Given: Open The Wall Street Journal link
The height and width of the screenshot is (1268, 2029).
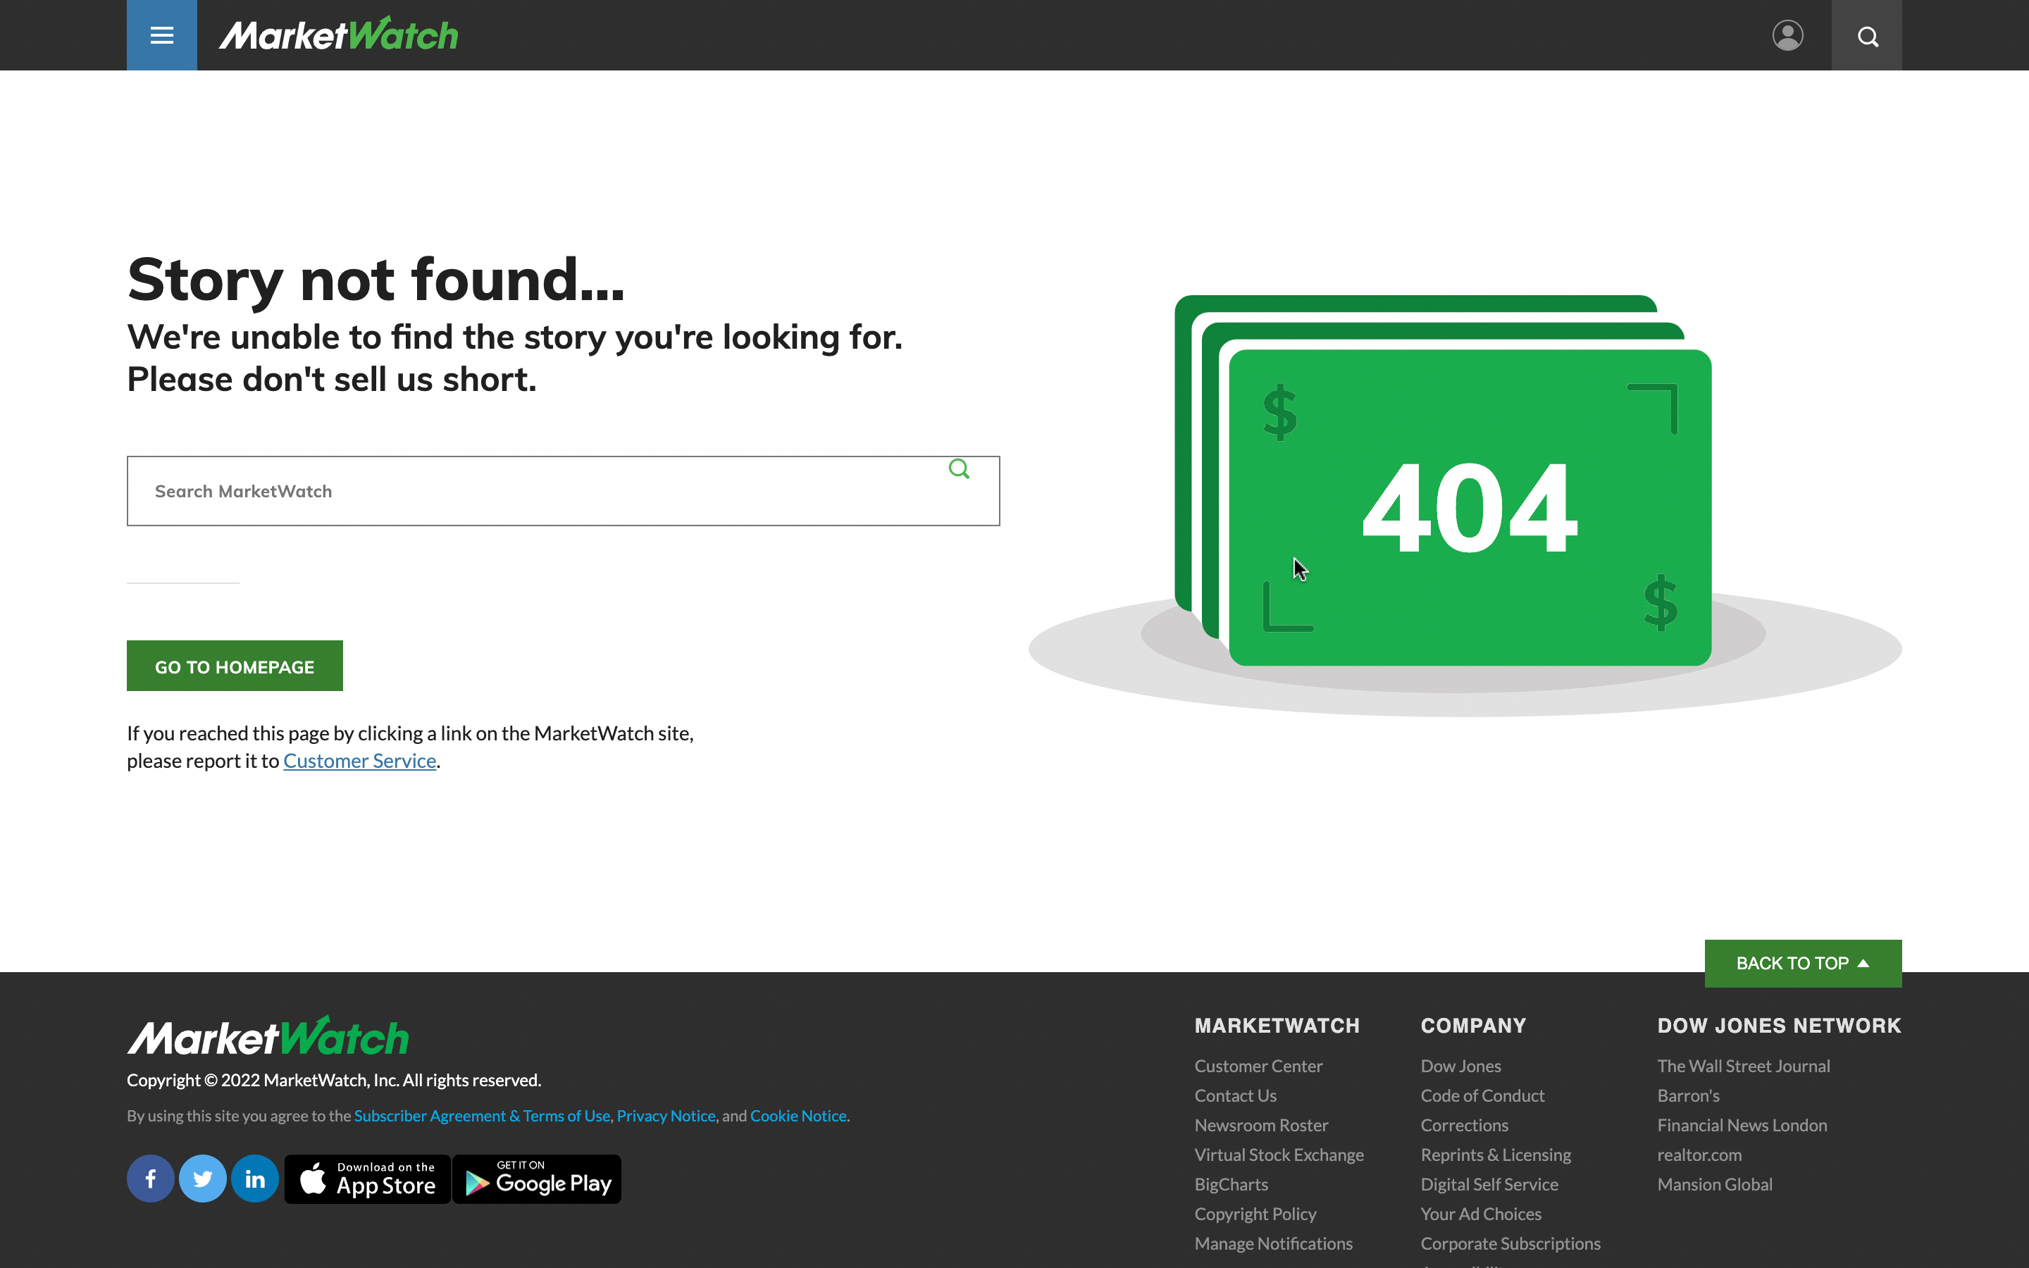Looking at the screenshot, I should click(x=1743, y=1066).
